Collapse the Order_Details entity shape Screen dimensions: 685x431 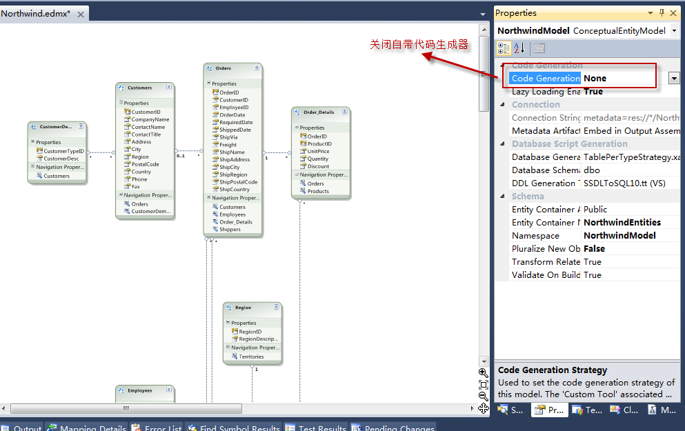pos(345,112)
